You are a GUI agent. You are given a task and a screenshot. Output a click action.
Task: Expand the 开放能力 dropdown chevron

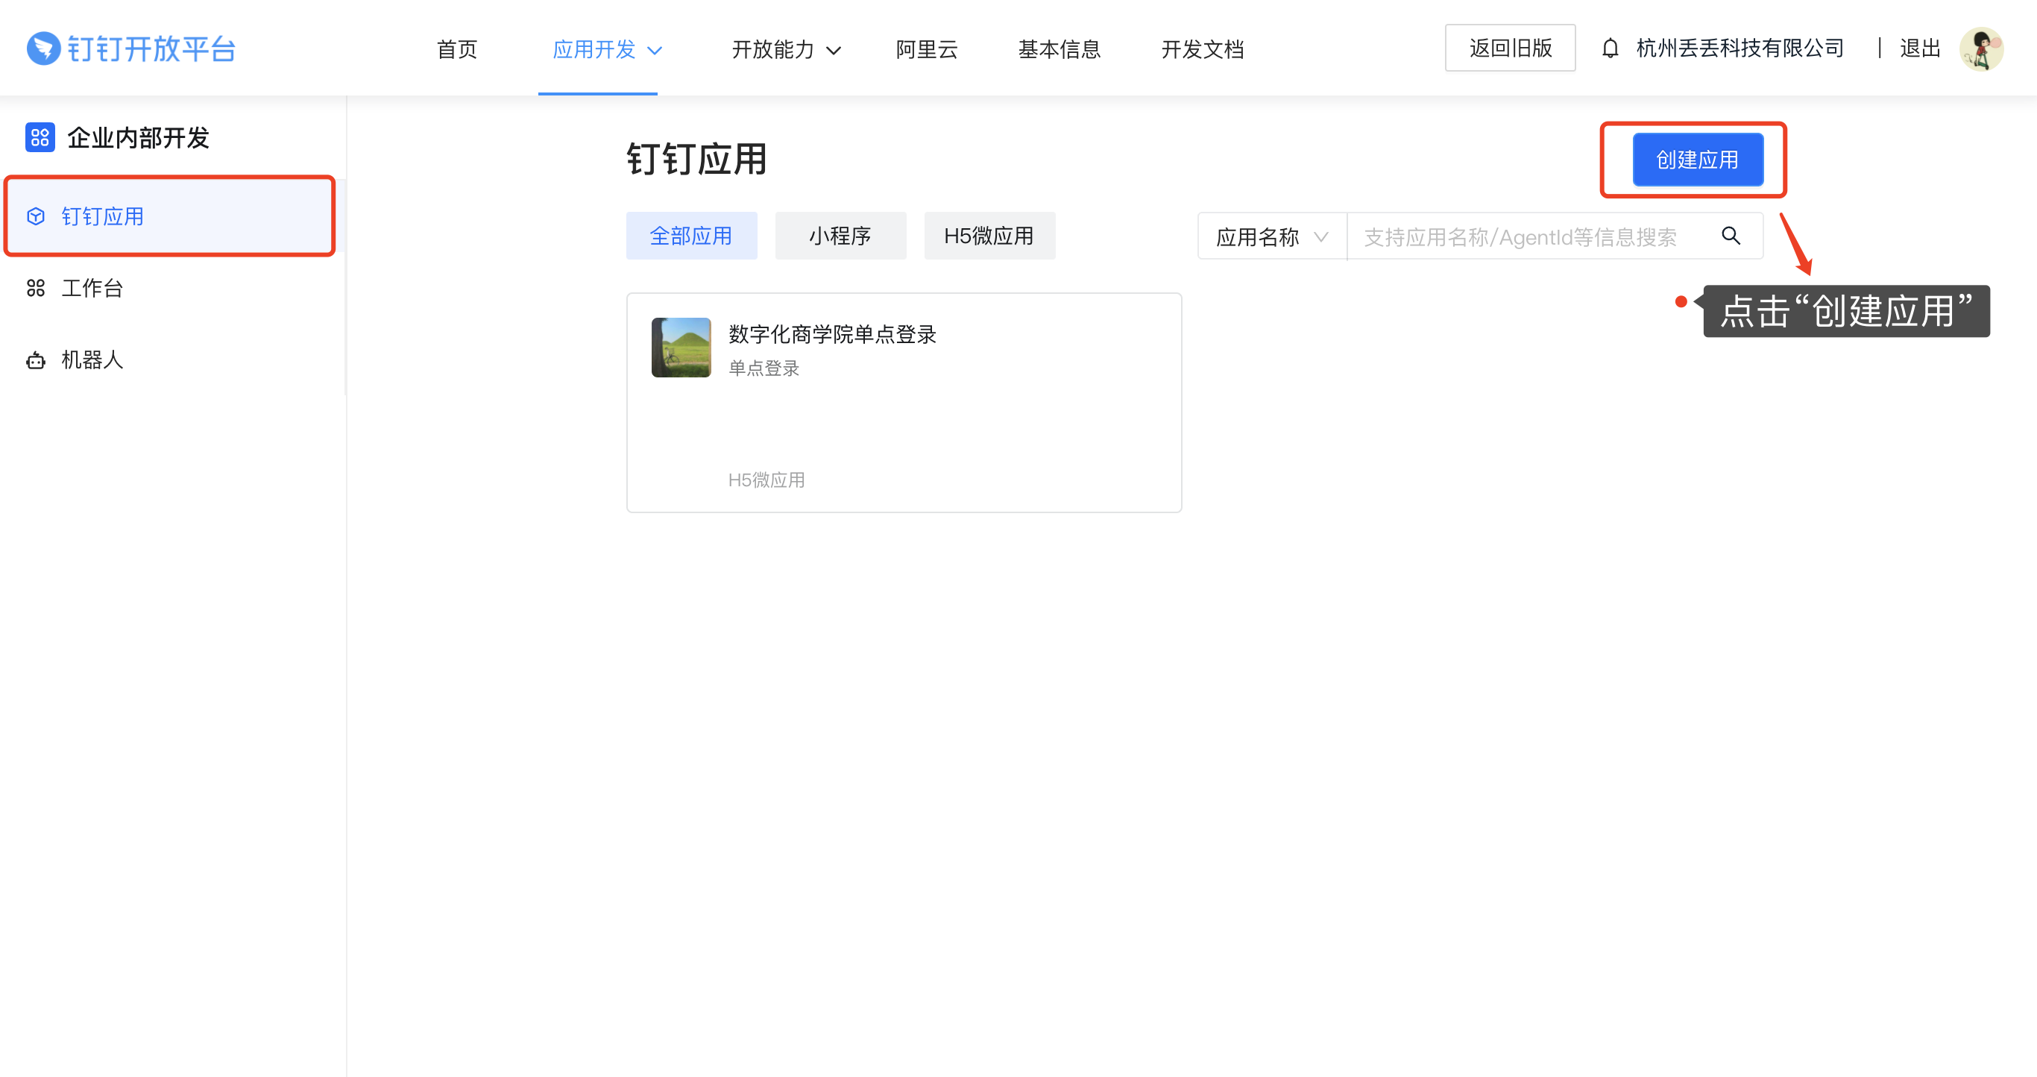point(834,51)
